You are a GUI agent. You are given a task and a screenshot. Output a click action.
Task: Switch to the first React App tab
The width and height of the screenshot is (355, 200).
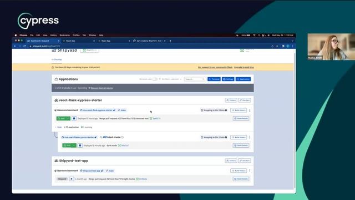pos(79,41)
